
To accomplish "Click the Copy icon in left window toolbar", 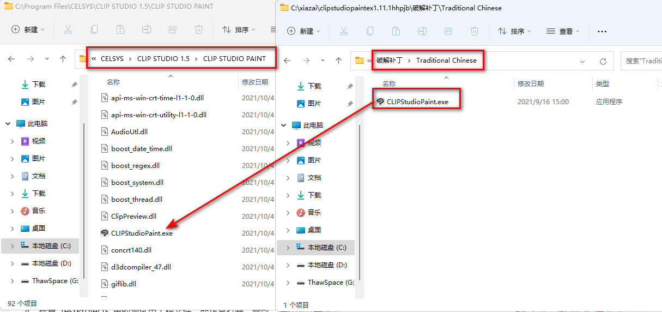I will pyautogui.click(x=94, y=29).
